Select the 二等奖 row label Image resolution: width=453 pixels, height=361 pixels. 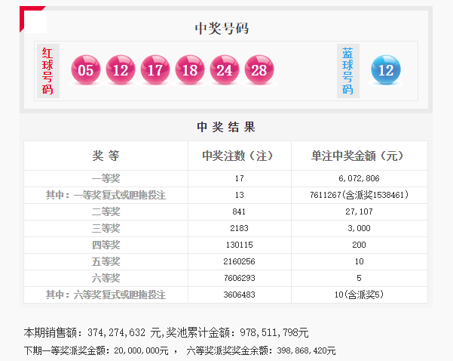(x=106, y=211)
